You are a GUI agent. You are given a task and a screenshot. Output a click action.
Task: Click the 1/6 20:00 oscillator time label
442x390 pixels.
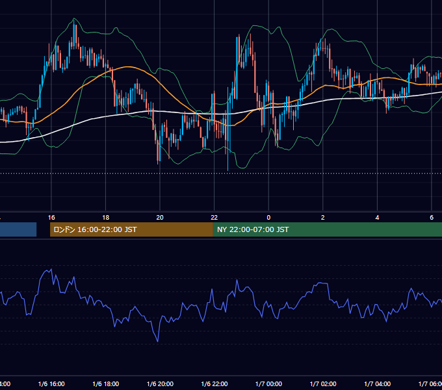pos(160,383)
